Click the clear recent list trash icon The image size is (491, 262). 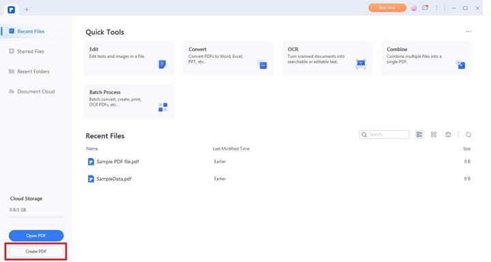click(x=448, y=135)
